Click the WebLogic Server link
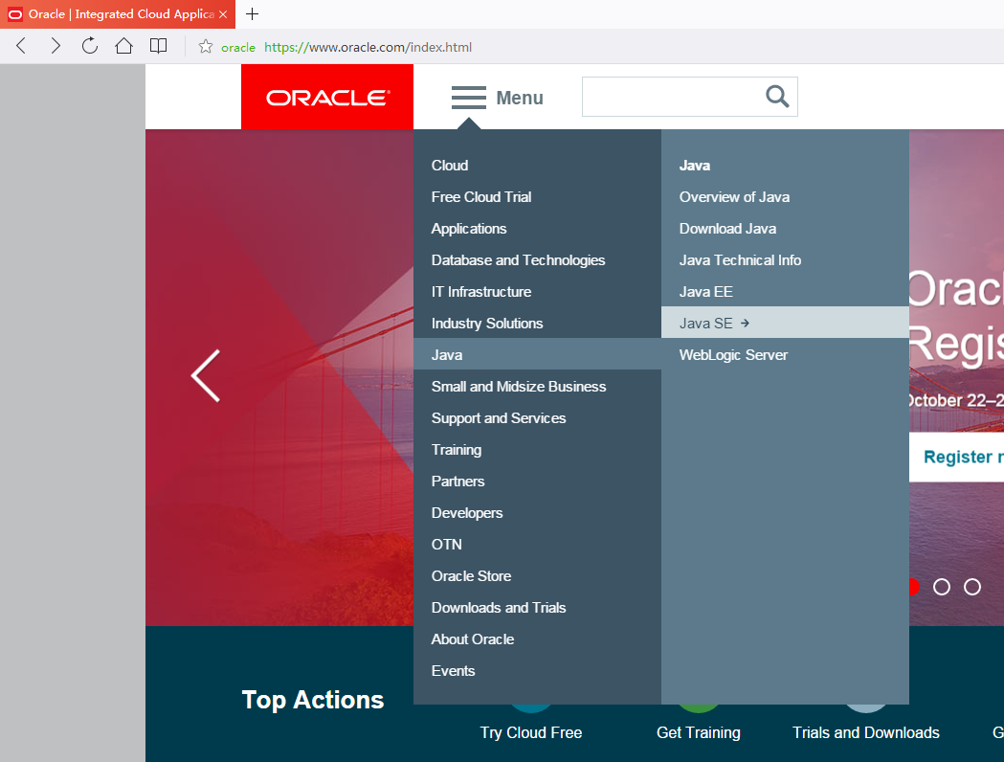 (733, 355)
